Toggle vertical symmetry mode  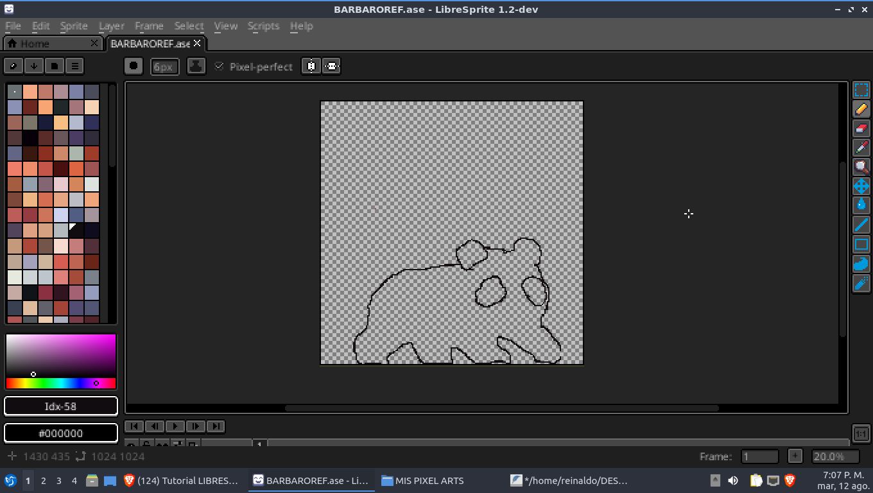coord(331,66)
